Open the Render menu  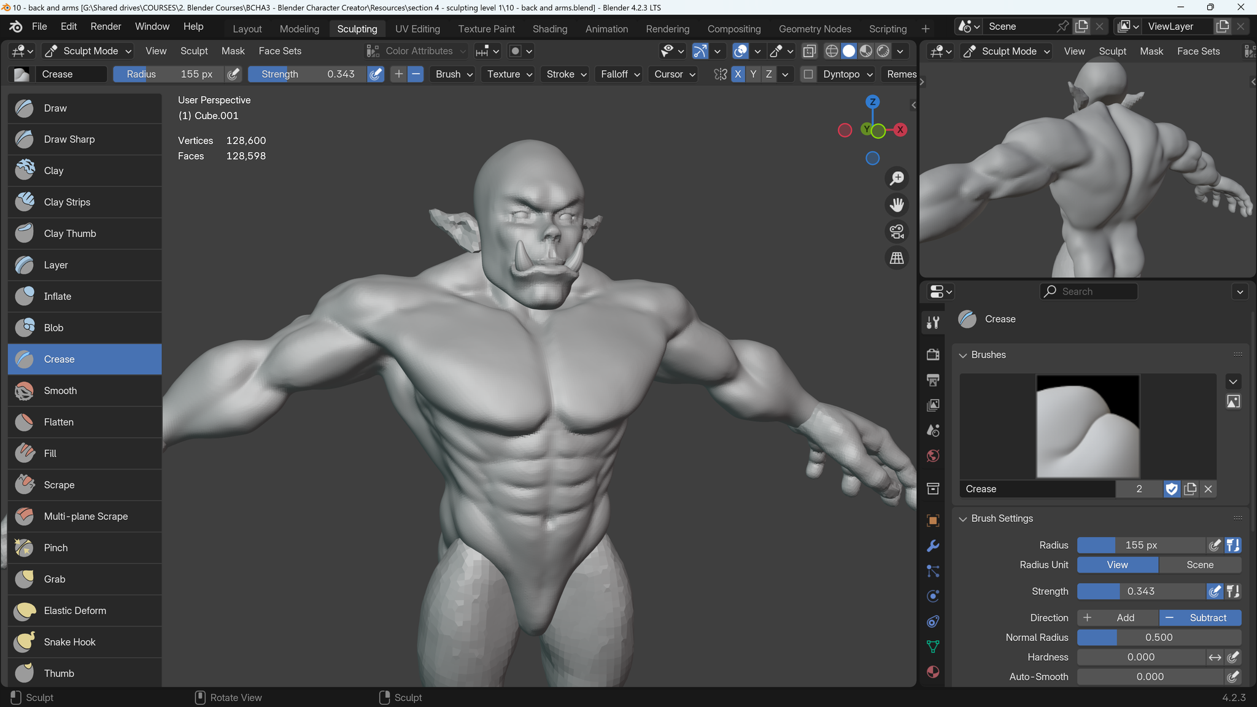(105, 26)
